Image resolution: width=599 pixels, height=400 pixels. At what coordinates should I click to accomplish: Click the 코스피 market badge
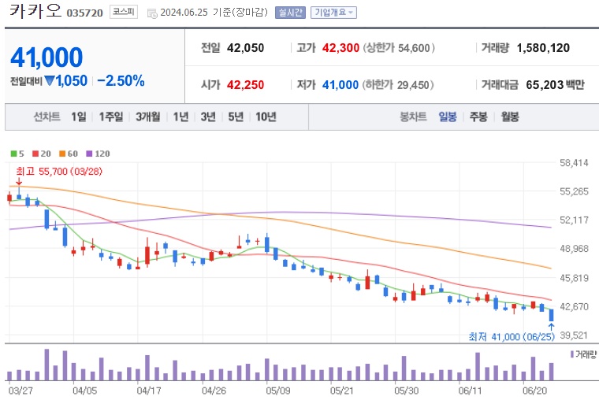124,12
